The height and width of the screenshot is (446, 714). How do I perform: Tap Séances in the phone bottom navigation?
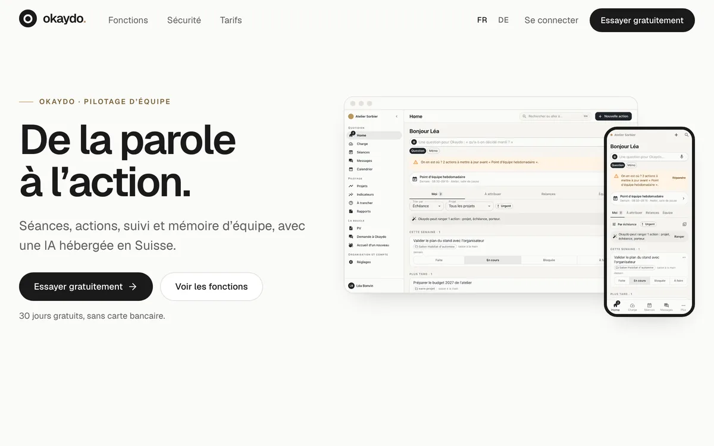[x=649, y=307]
